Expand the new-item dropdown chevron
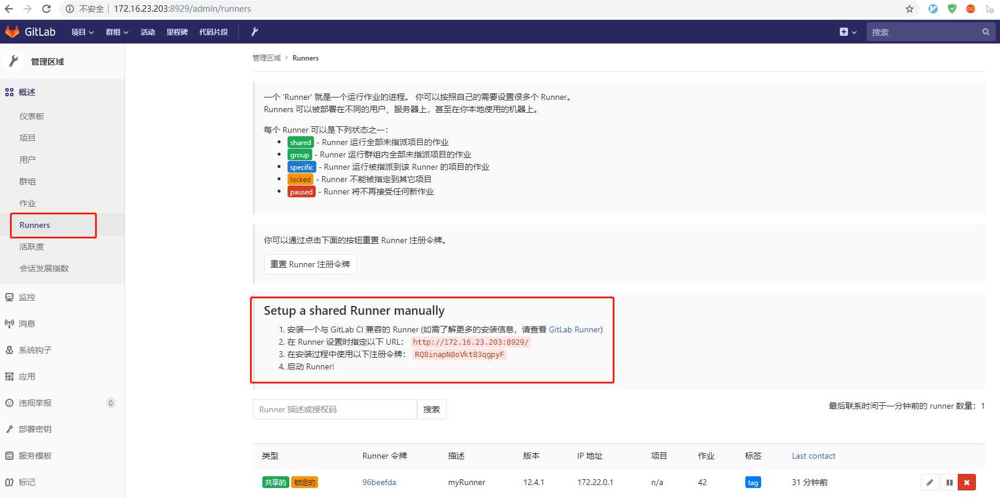The image size is (1000, 498). pos(854,32)
